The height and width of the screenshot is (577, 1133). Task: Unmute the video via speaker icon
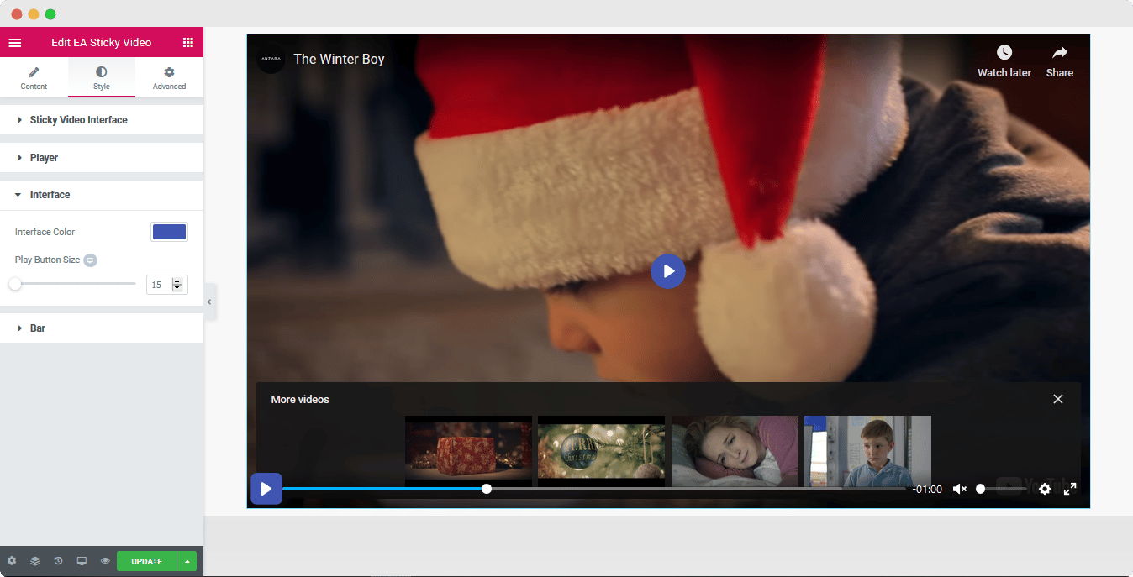coord(959,488)
